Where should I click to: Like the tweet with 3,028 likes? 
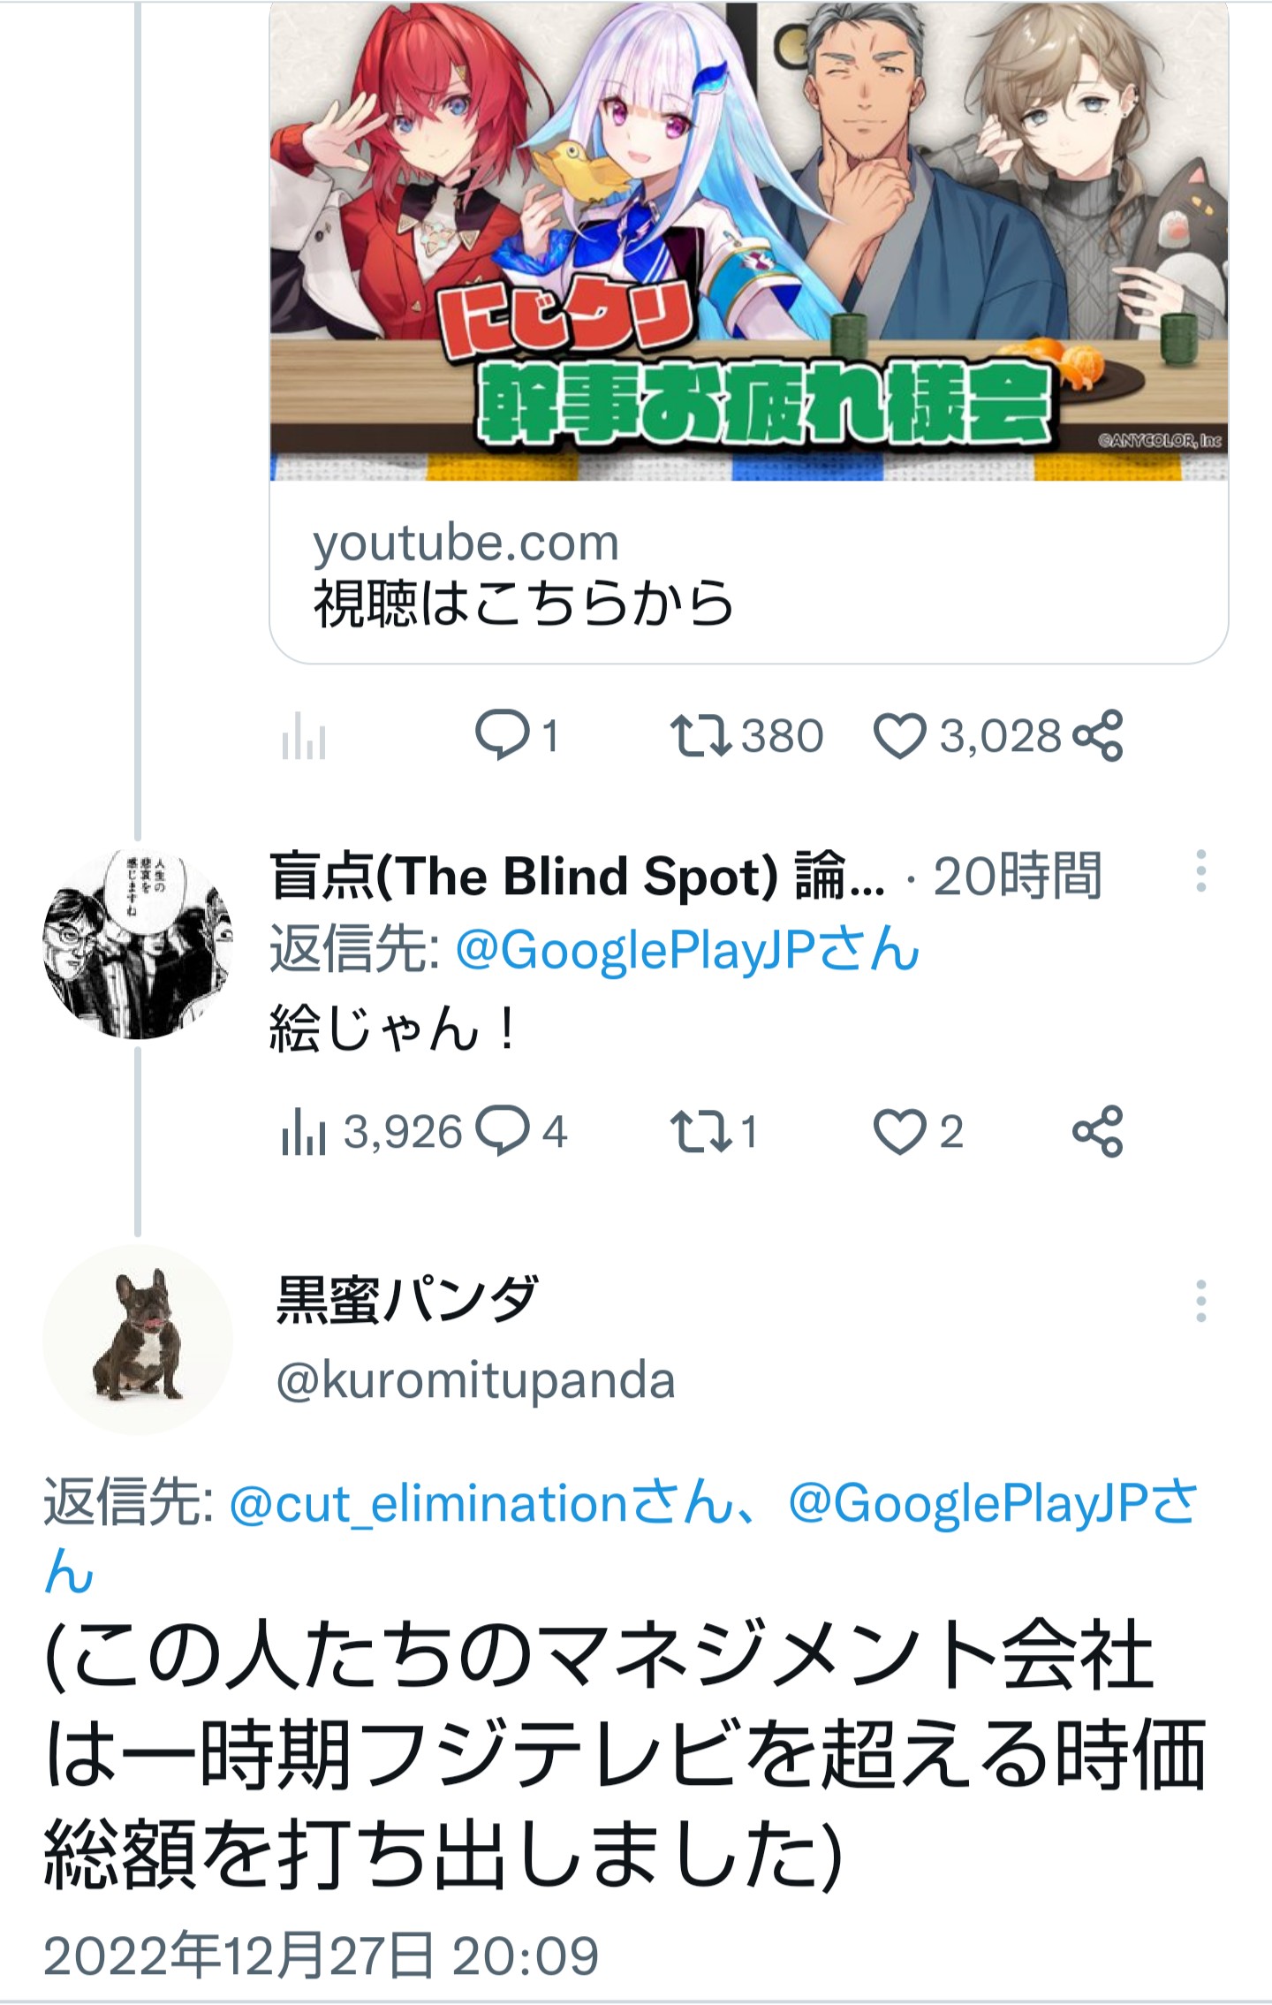click(x=899, y=736)
